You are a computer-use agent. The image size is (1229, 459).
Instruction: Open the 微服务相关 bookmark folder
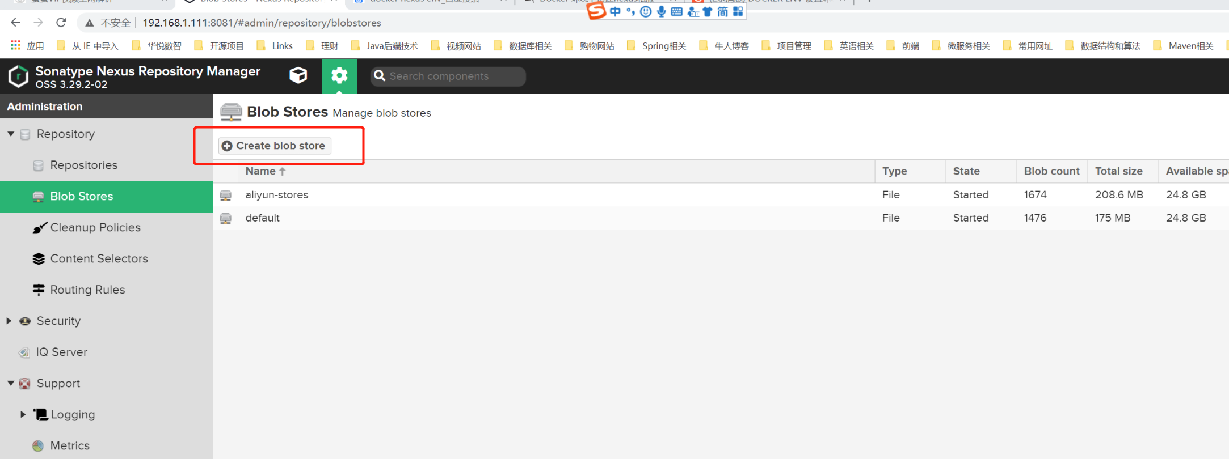961,46
